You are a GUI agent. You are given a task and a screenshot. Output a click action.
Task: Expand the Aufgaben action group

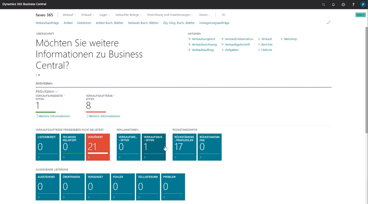click(230, 50)
